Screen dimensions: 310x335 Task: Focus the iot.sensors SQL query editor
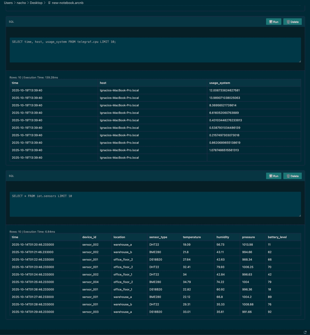coord(155,204)
